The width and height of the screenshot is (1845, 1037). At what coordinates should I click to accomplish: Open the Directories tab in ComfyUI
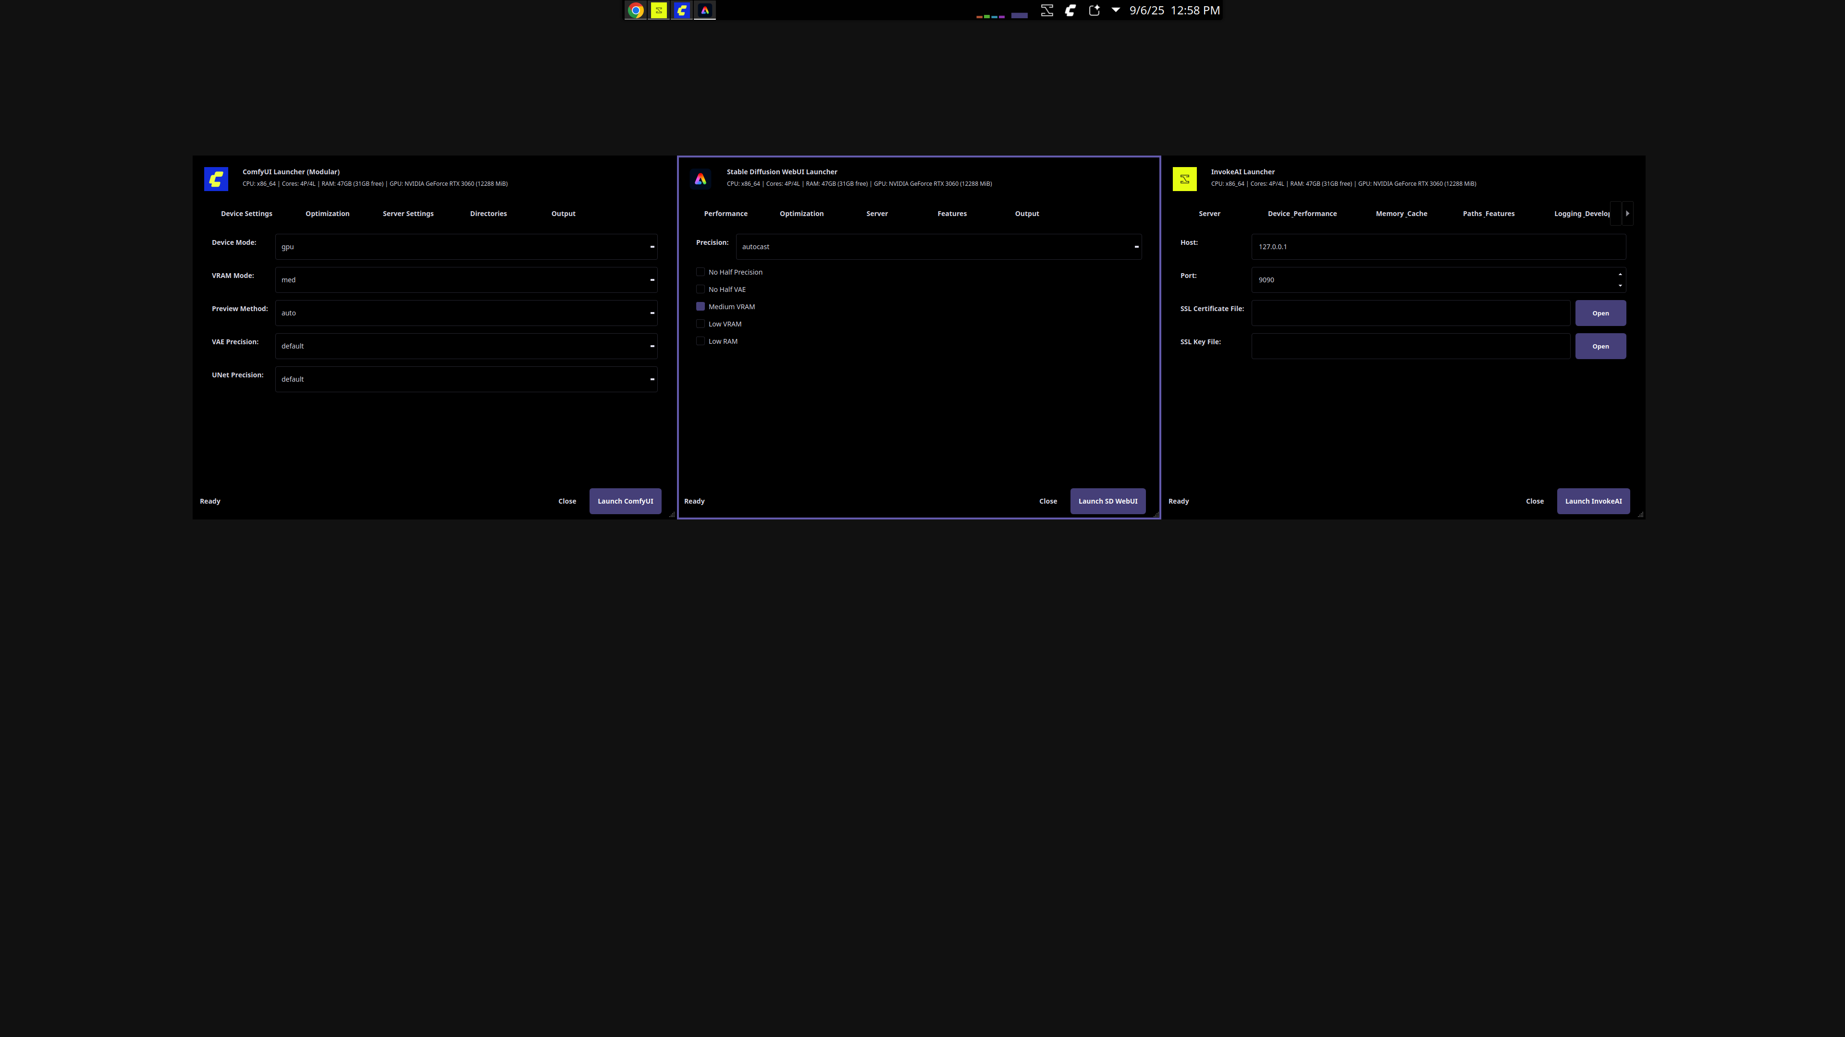pyautogui.click(x=489, y=213)
